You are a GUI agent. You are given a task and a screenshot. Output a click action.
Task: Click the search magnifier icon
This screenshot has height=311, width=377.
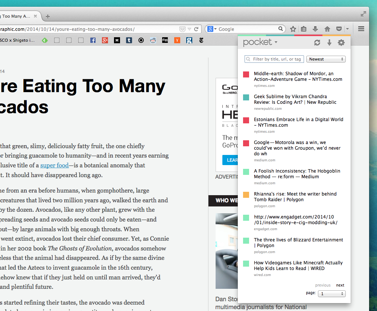(x=280, y=29)
